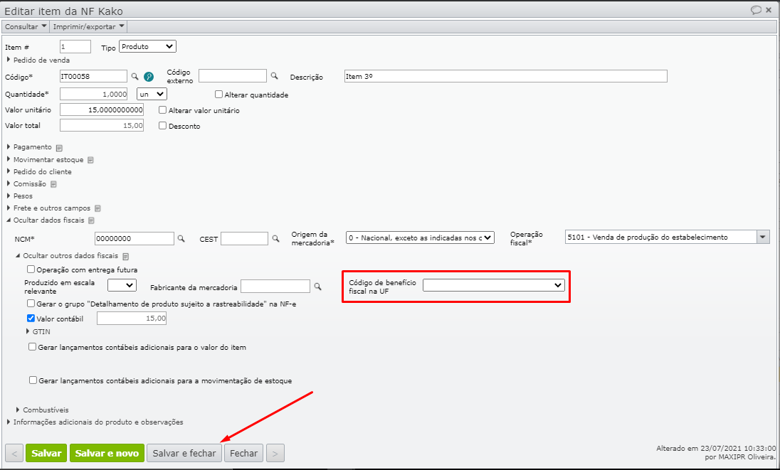Click the Salvar e novo button
Image resolution: width=780 pixels, height=470 pixels.
click(x=107, y=453)
